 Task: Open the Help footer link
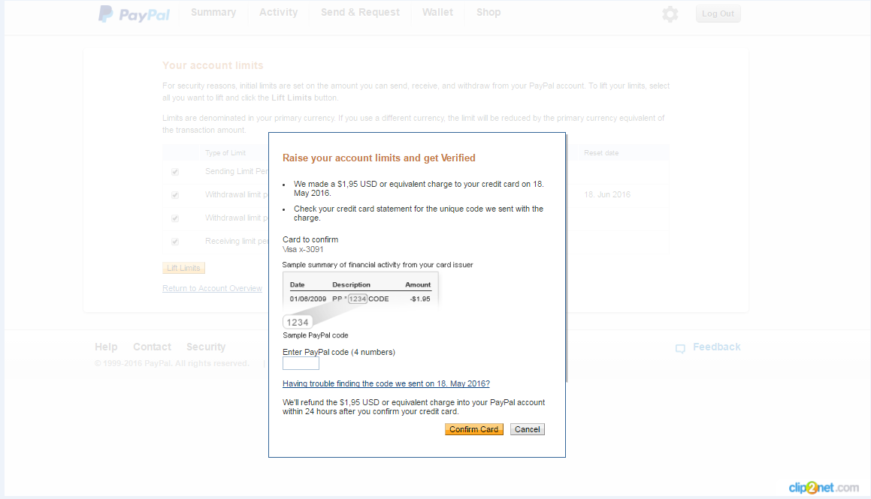(106, 347)
